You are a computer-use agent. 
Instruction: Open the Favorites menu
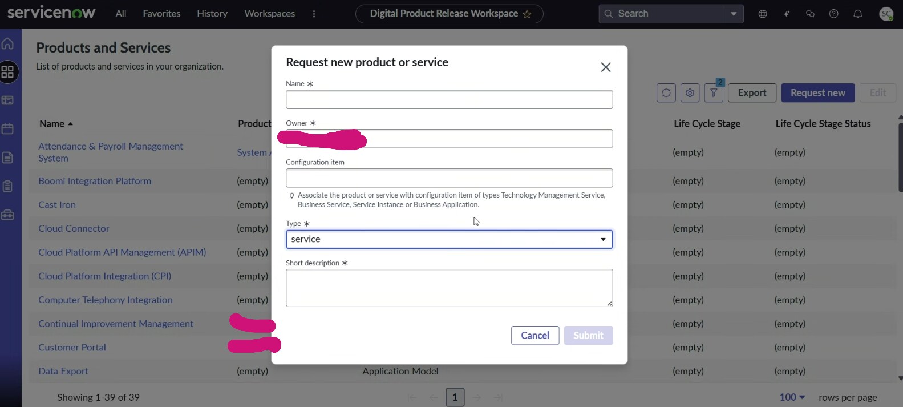point(161,14)
